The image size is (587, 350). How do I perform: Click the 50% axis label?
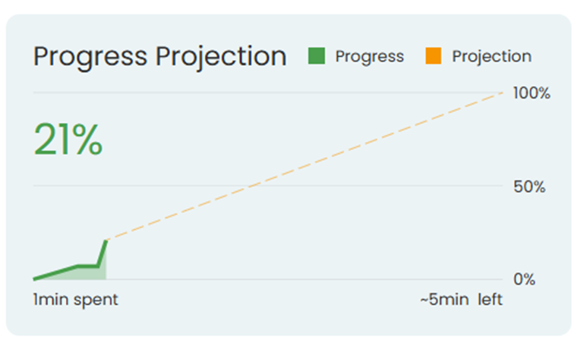(529, 186)
